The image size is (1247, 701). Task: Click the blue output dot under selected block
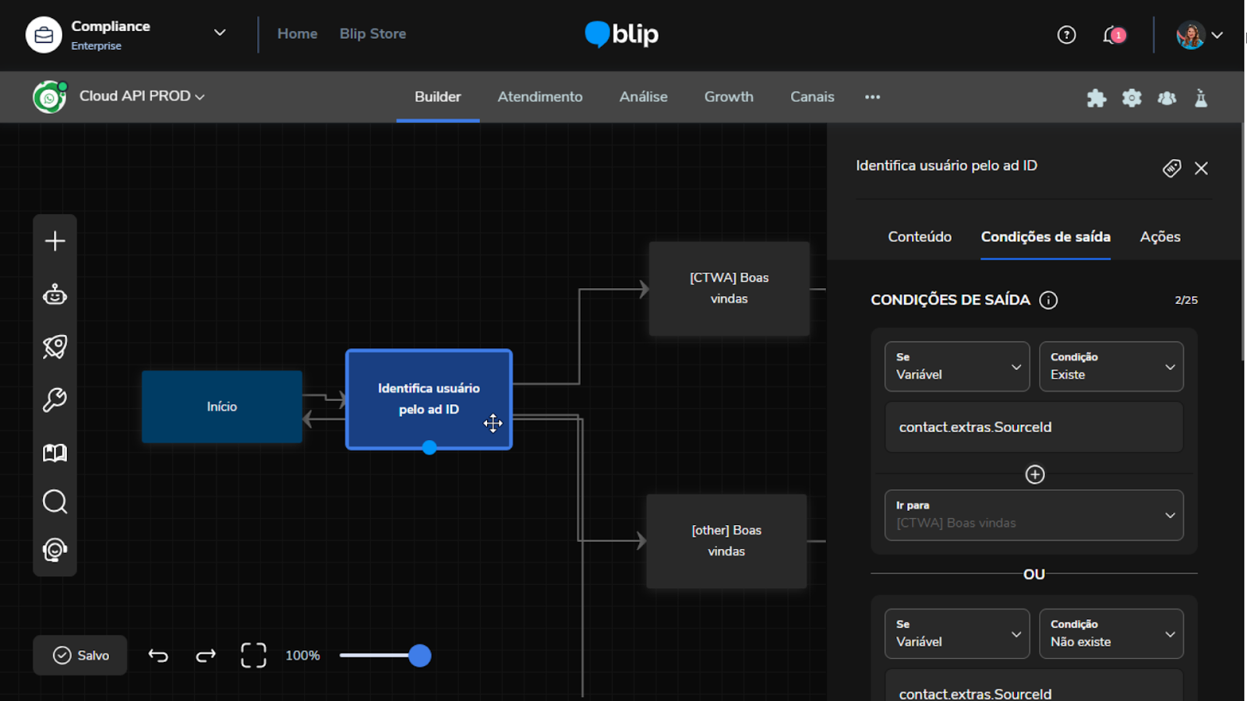[429, 448]
